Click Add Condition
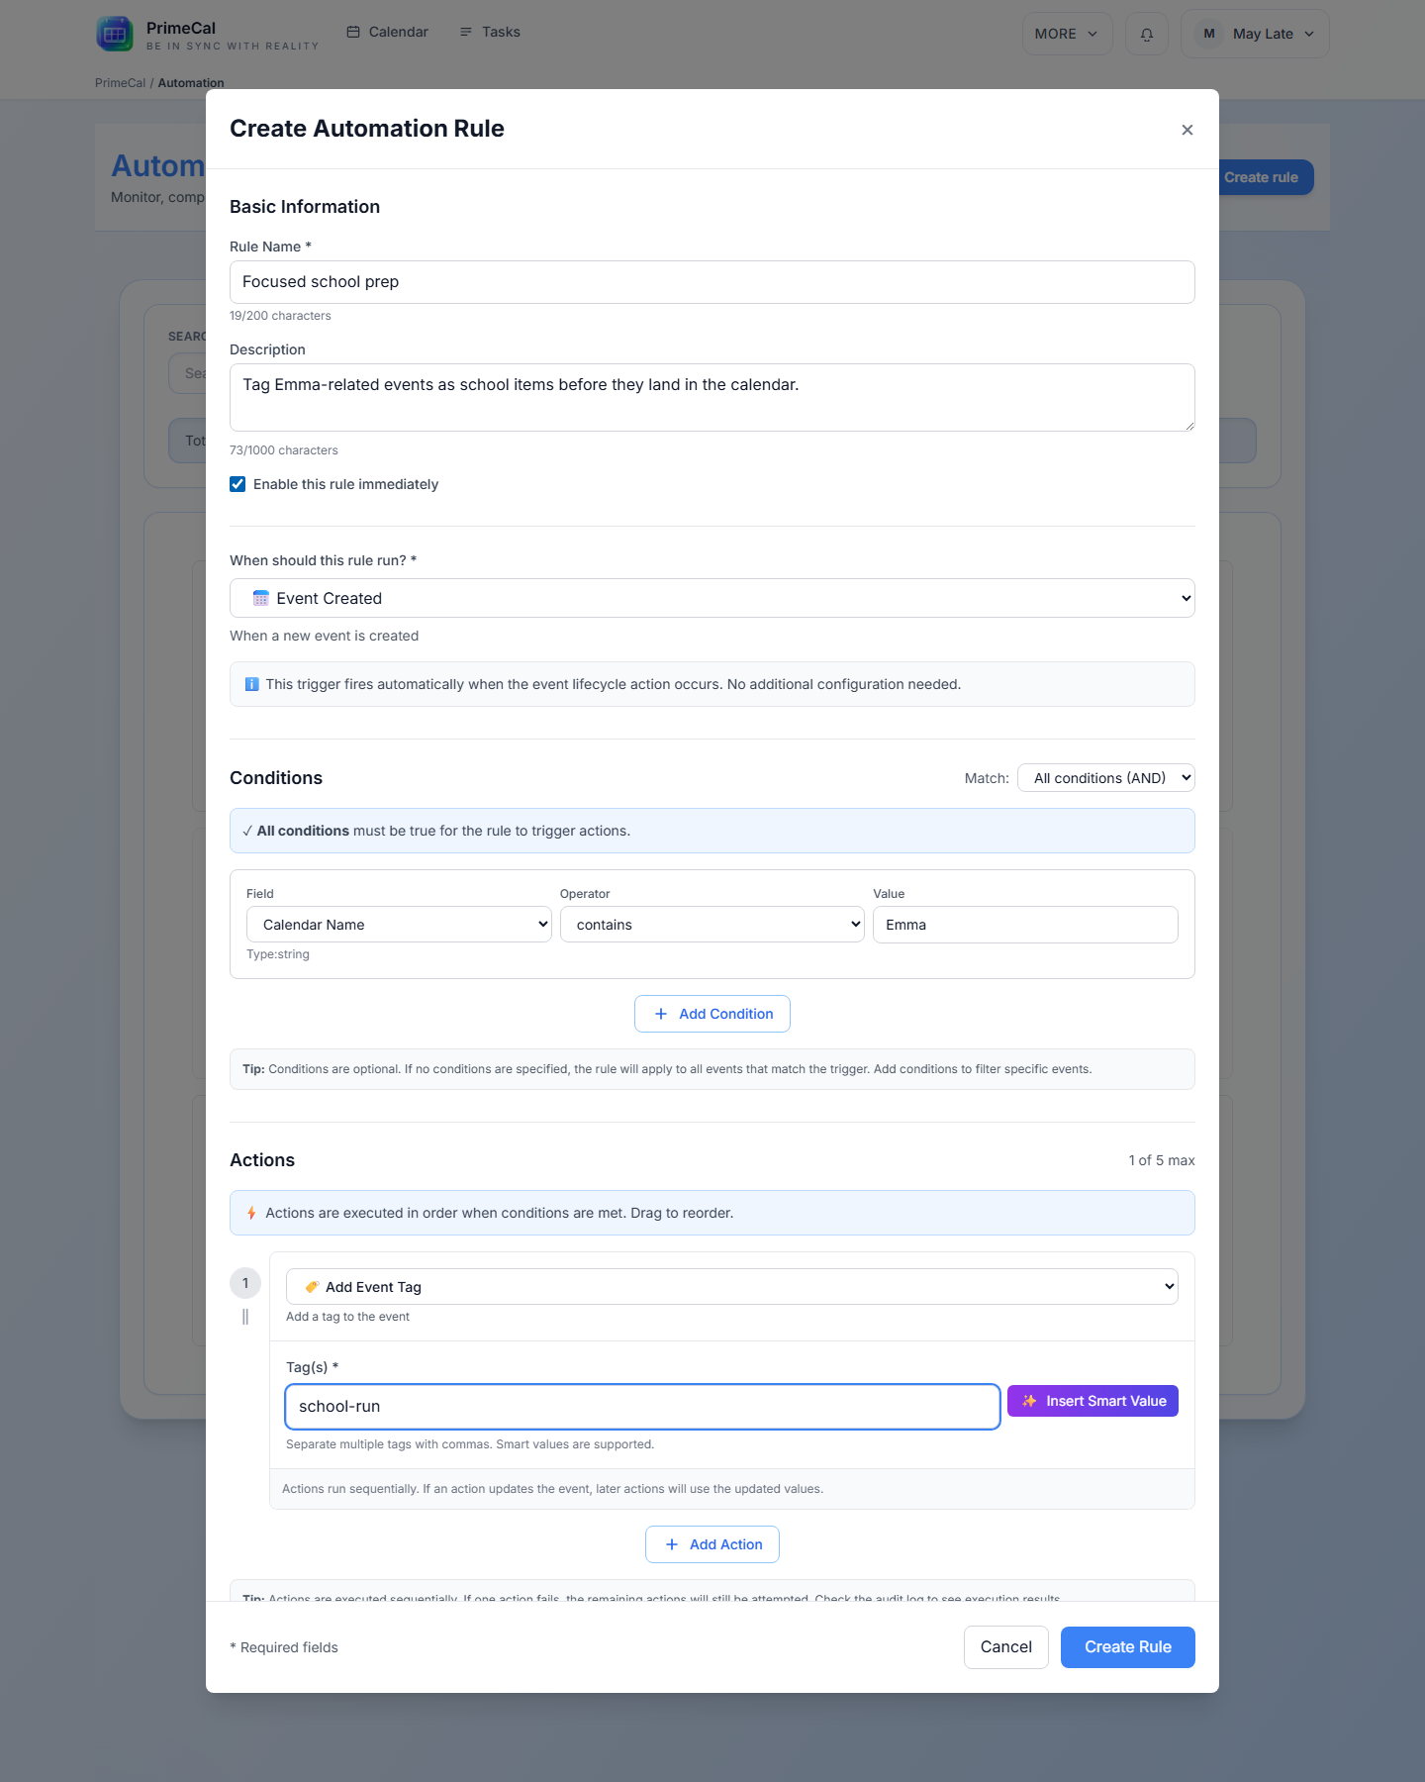 (x=712, y=1013)
